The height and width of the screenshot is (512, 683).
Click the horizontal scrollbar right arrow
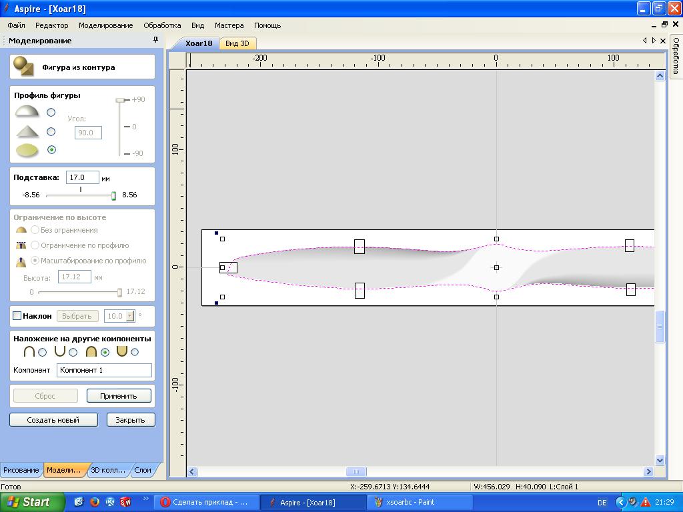coord(648,471)
